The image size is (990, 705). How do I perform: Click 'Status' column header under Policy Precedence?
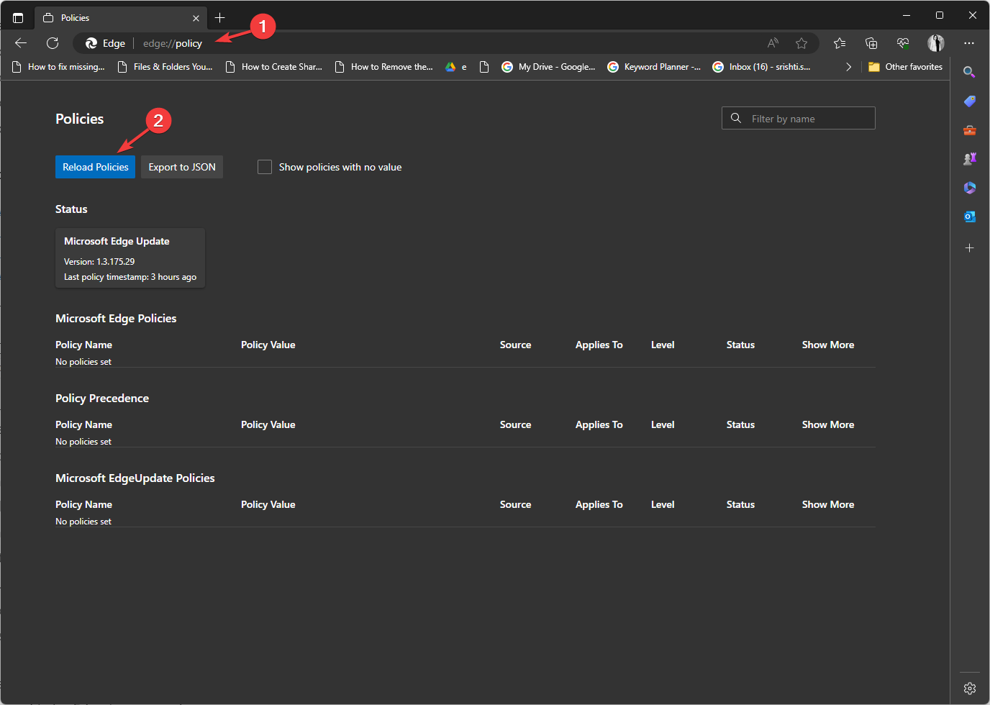(x=740, y=425)
